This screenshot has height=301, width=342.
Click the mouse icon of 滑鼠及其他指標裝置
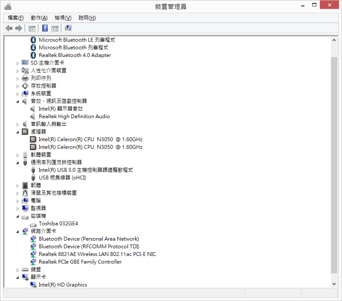point(25,193)
